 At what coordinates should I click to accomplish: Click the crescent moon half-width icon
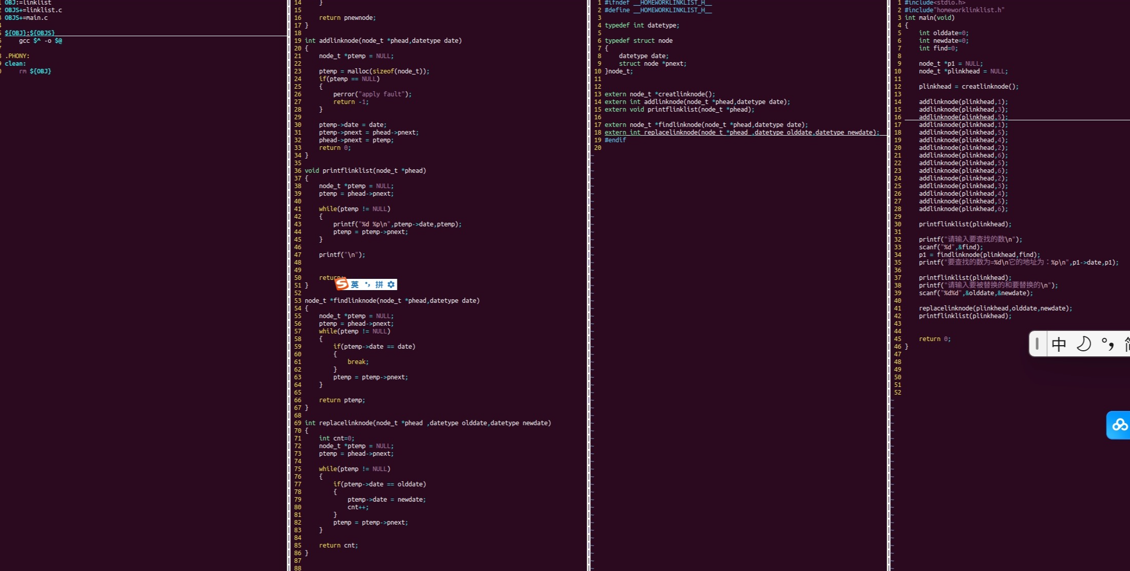(x=1084, y=344)
